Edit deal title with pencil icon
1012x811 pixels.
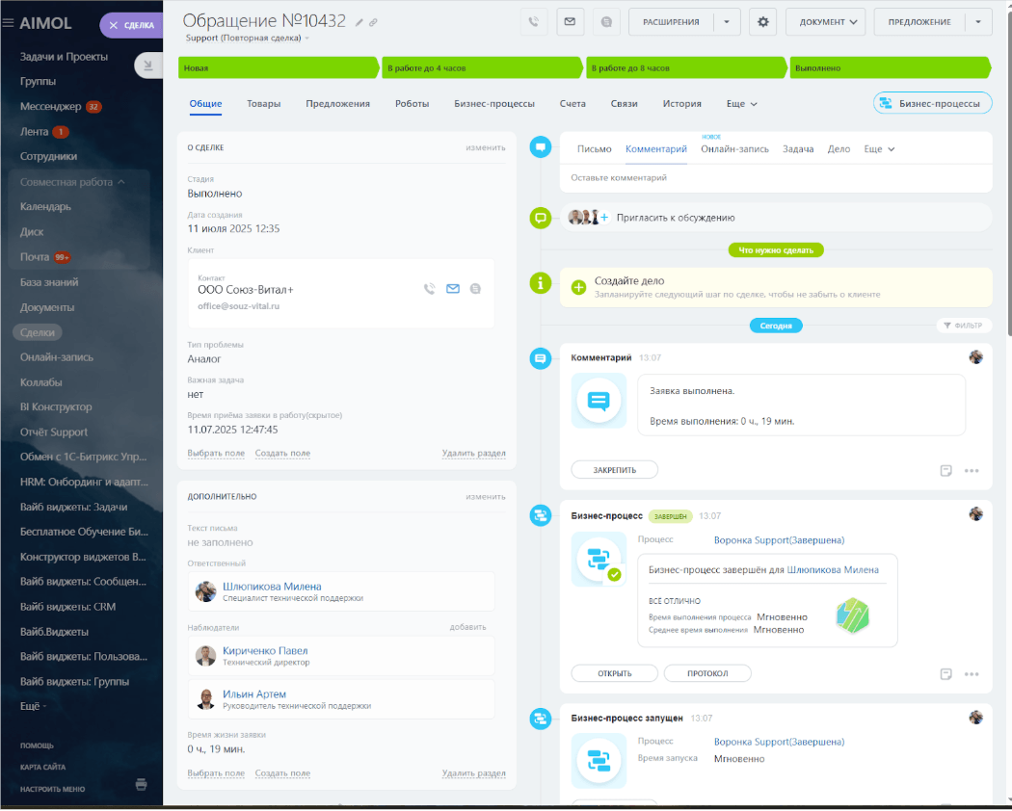pyautogui.click(x=359, y=22)
